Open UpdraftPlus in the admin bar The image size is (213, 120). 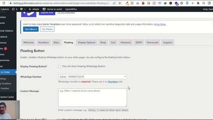click(71, 9)
